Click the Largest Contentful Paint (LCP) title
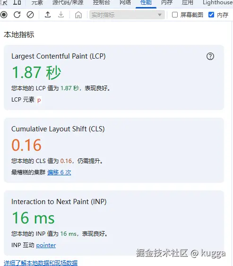This screenshot has height=266, width=233. pos(59,56)
